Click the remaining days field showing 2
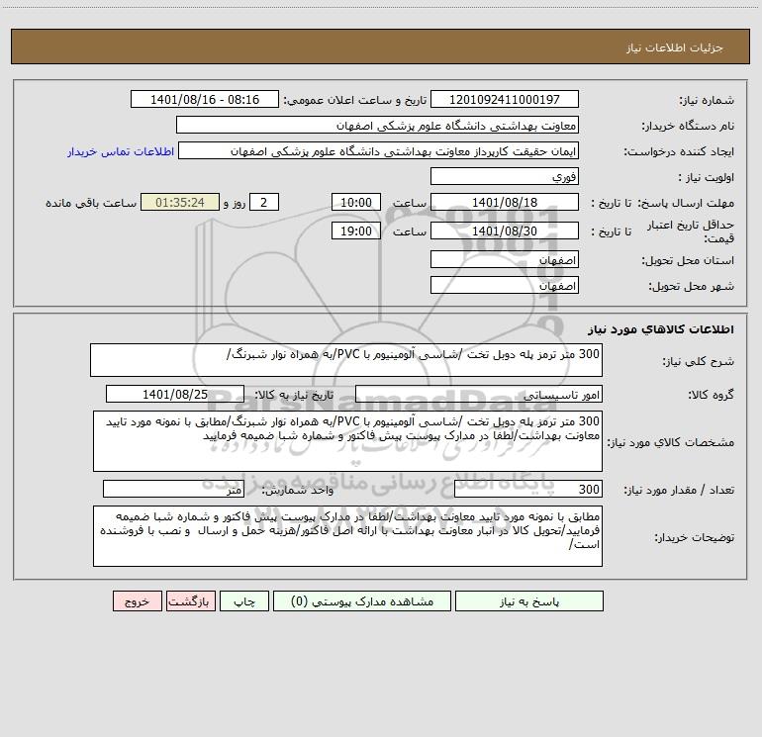The height and width of the screenshot is (737, 762). click(x=264, y=202)
